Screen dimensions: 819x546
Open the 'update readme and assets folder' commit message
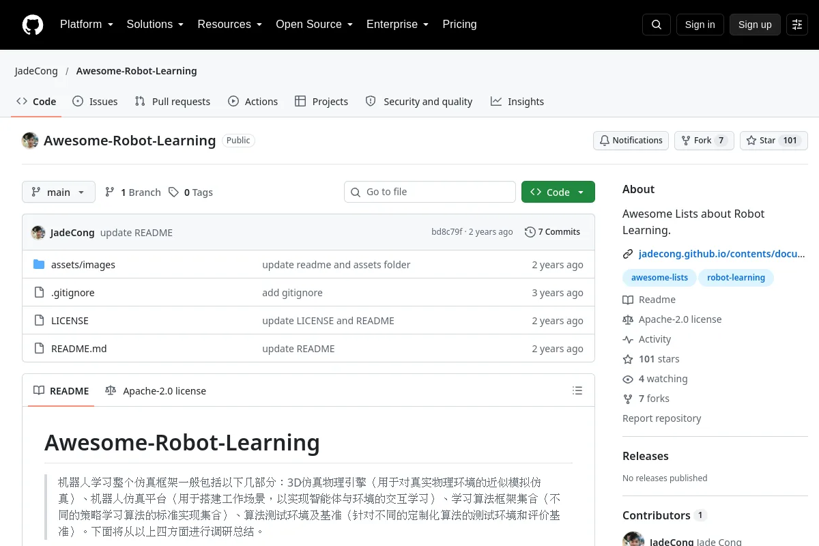click(336, 265)
